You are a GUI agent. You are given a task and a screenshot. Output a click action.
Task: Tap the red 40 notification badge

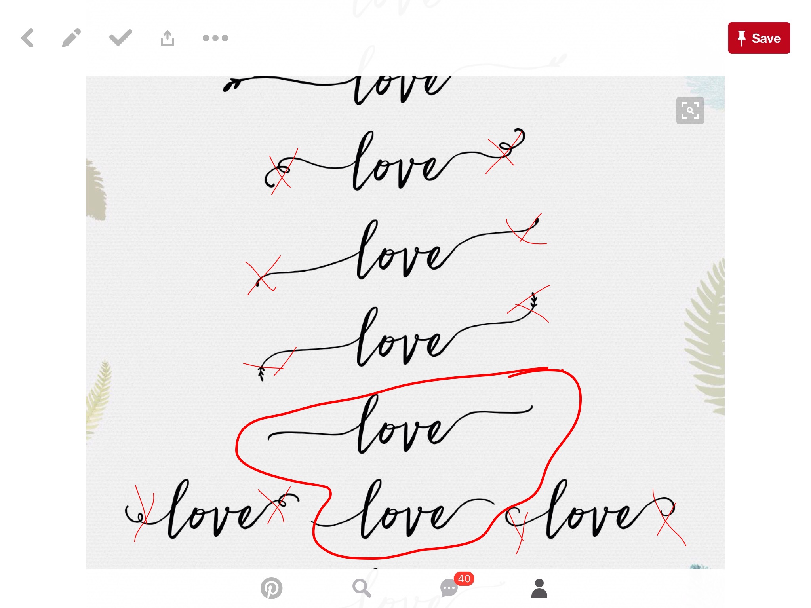click(464, 579)
